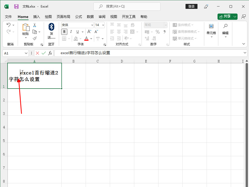Click the Save icon in title bar
249x187 pixels.
(x=16, y=7)
